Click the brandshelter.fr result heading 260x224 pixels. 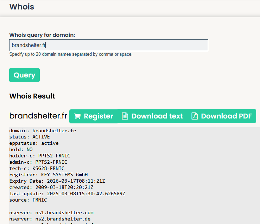[x=38, y=116]
